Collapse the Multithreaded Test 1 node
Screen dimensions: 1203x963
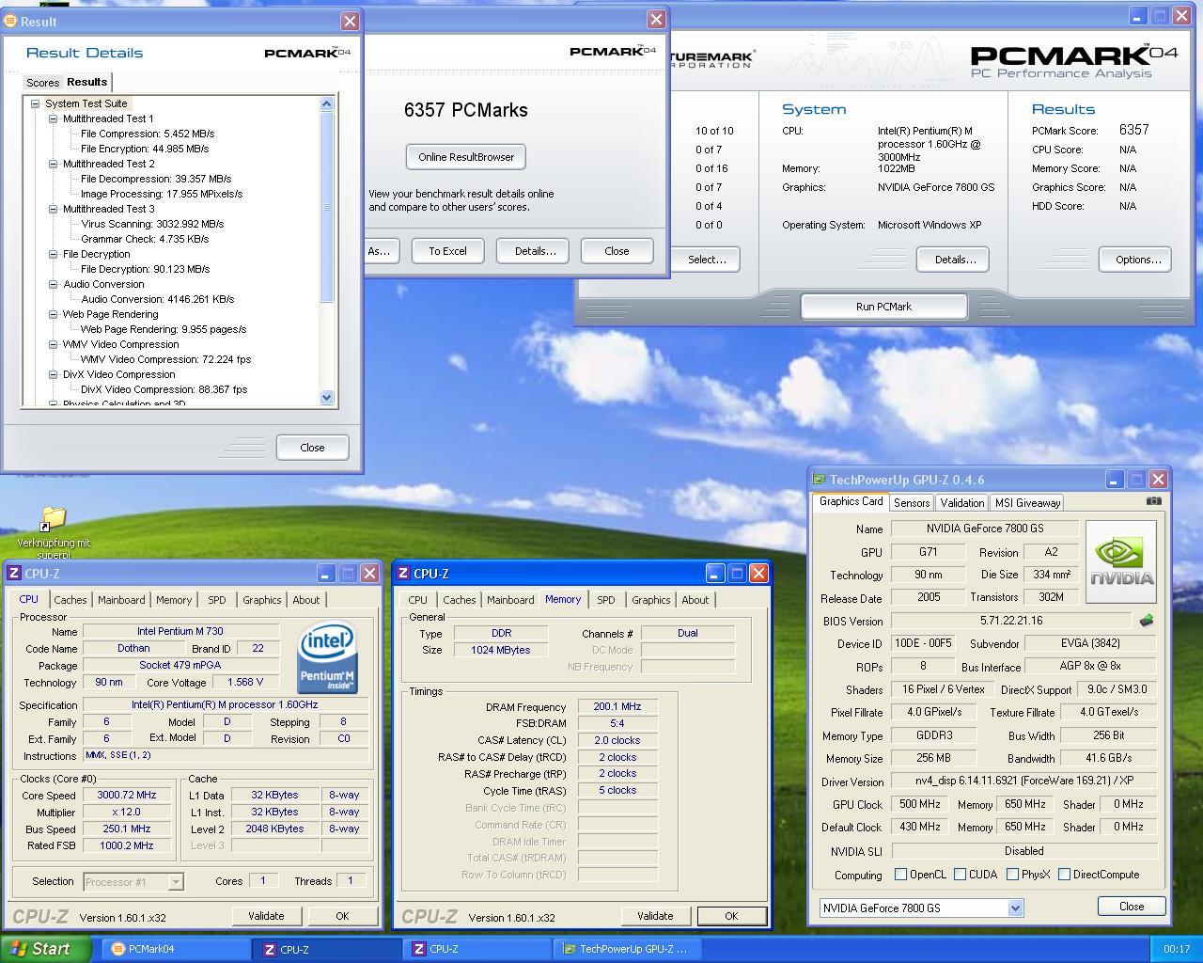[53, 118]
